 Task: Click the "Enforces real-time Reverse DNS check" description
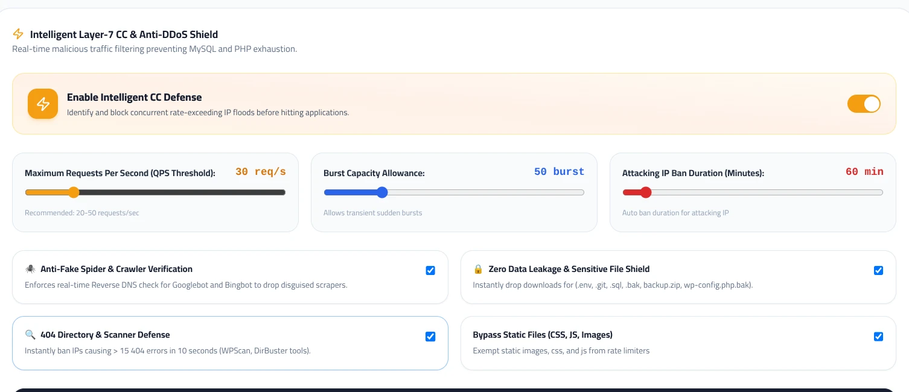[x=186, y=285]
